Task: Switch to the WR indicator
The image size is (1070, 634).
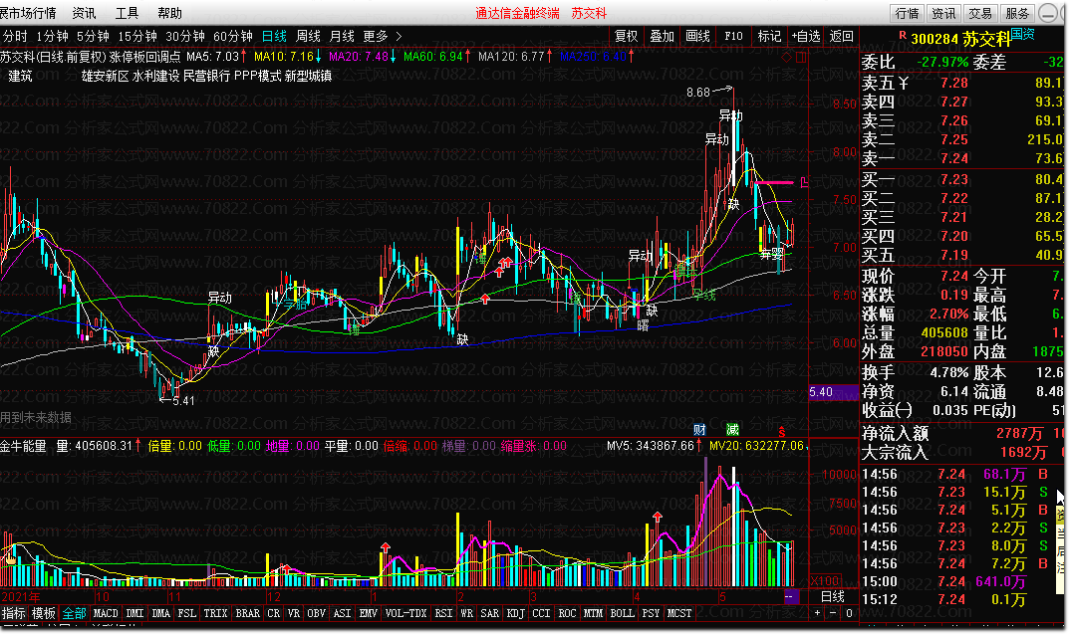Action: [467, 613]
